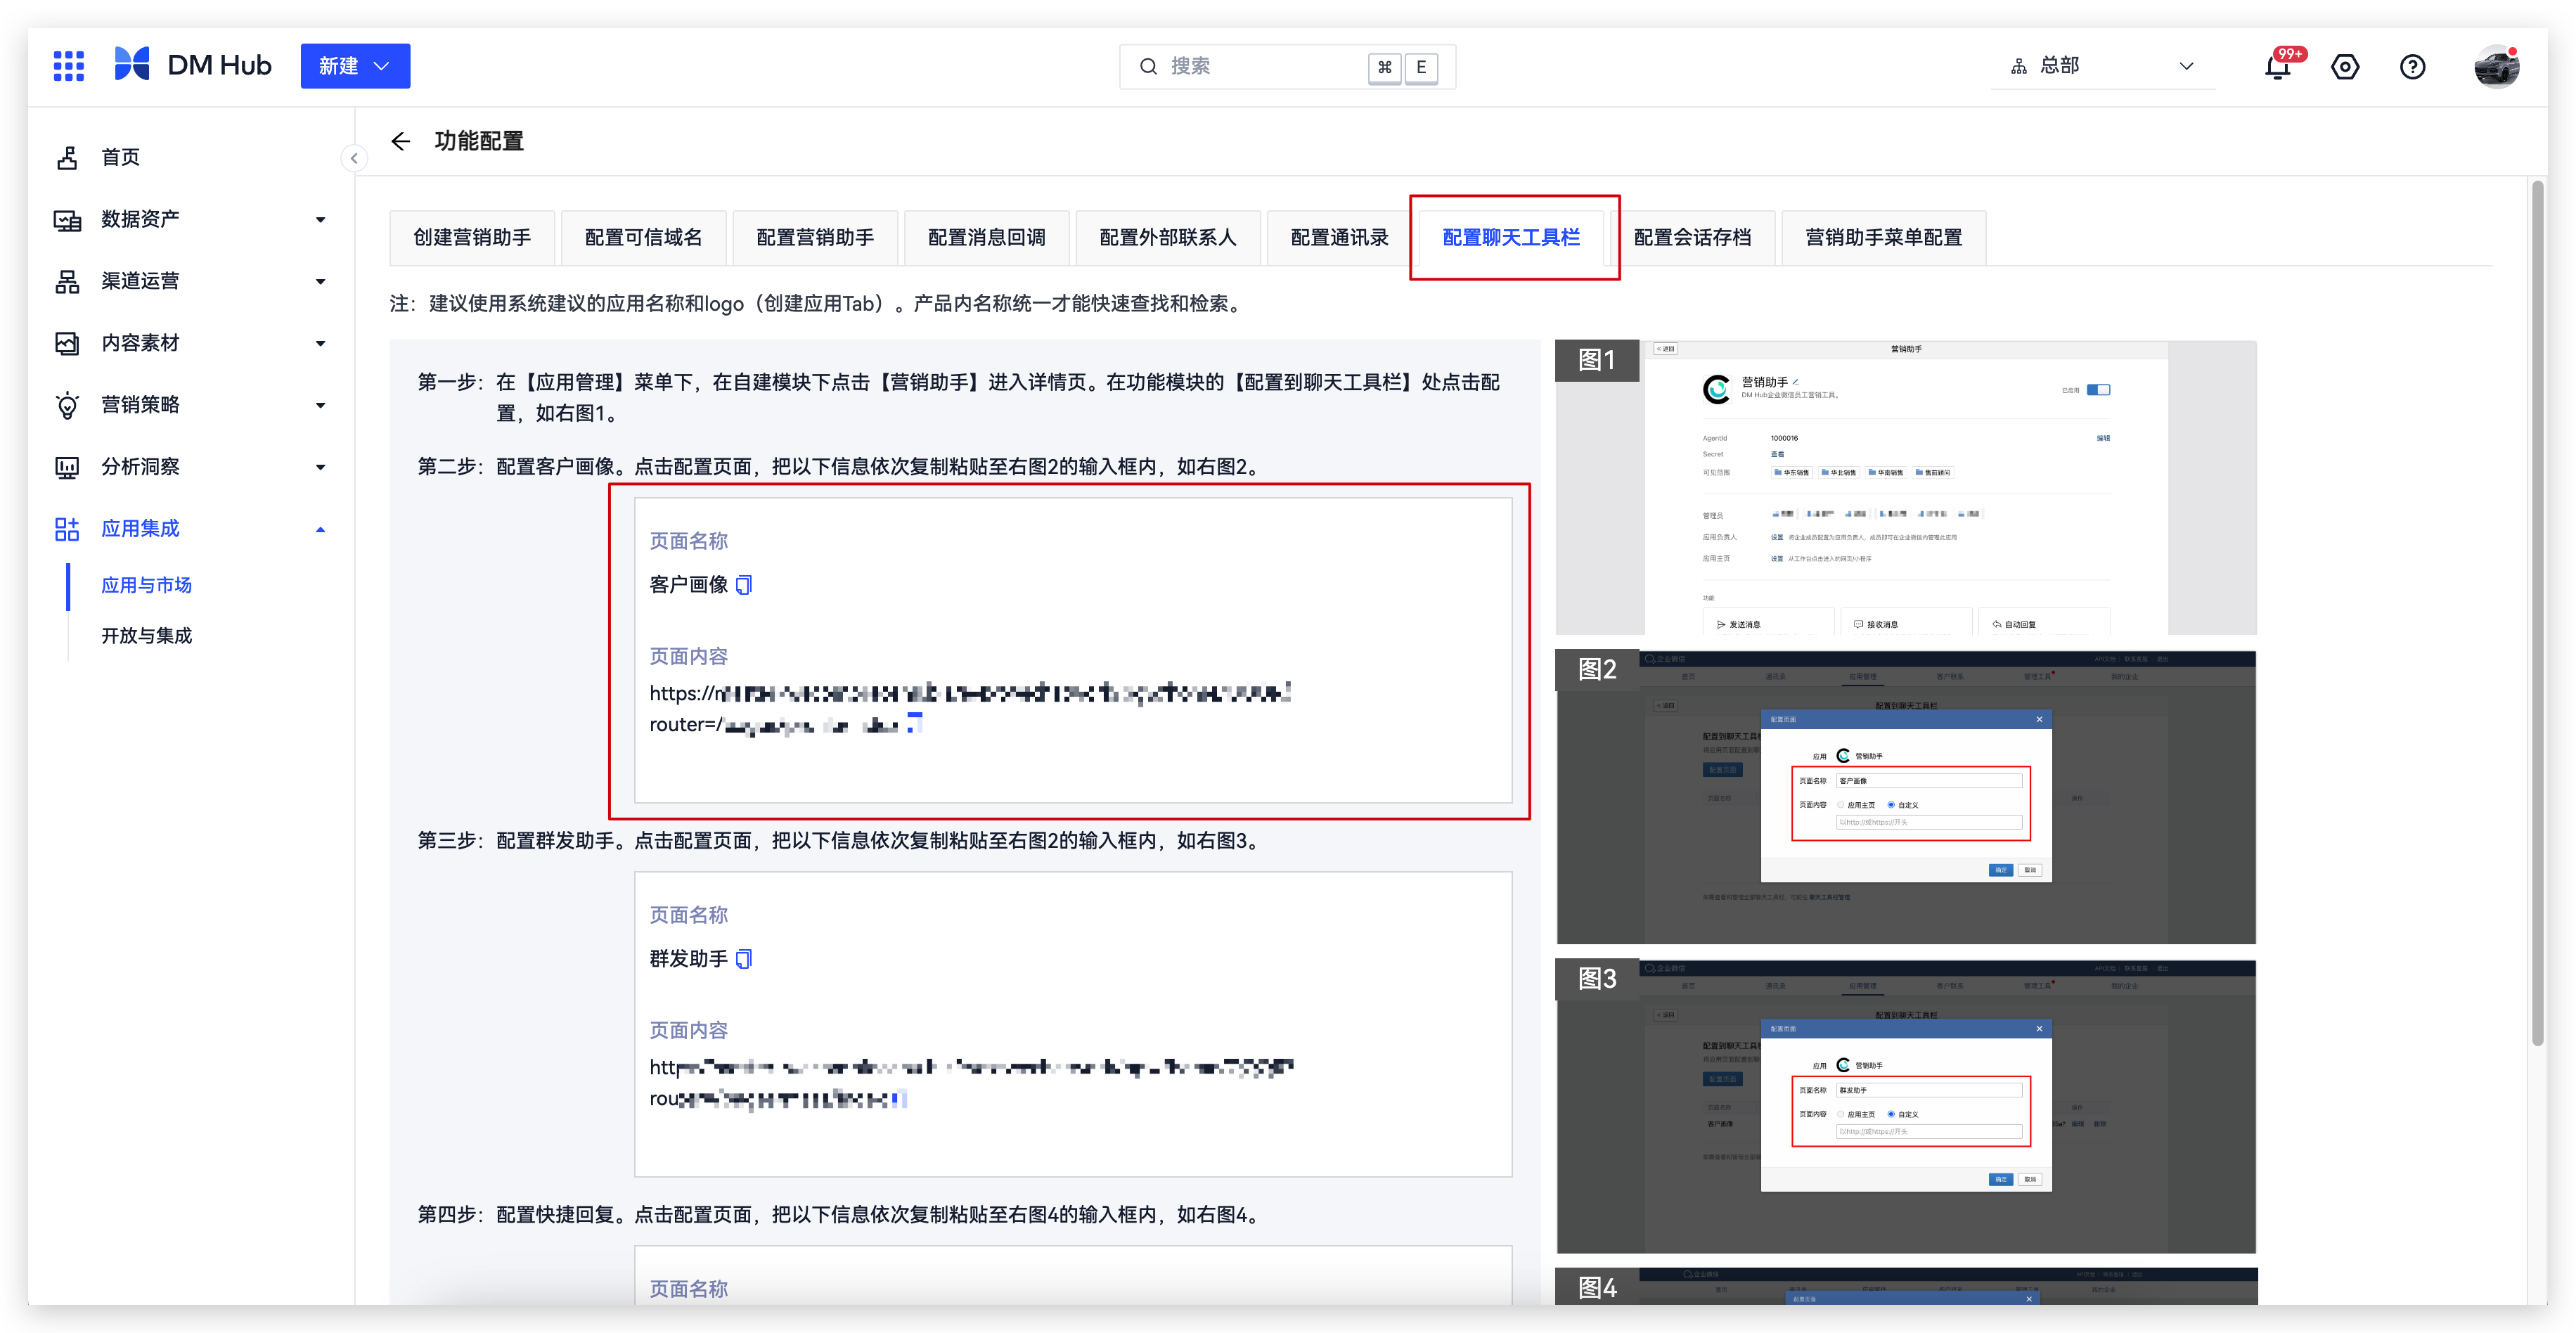The image size is (2576, 1333).
Task: Open the user avatar menu
Action: click(2496, 66)
